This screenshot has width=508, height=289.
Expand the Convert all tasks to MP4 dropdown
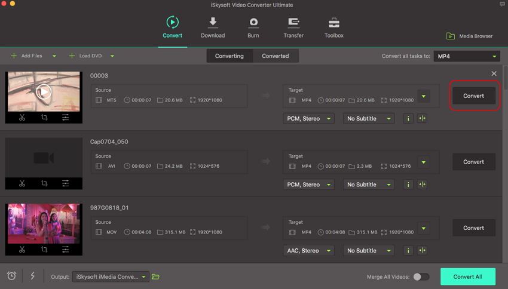point(466,56)
